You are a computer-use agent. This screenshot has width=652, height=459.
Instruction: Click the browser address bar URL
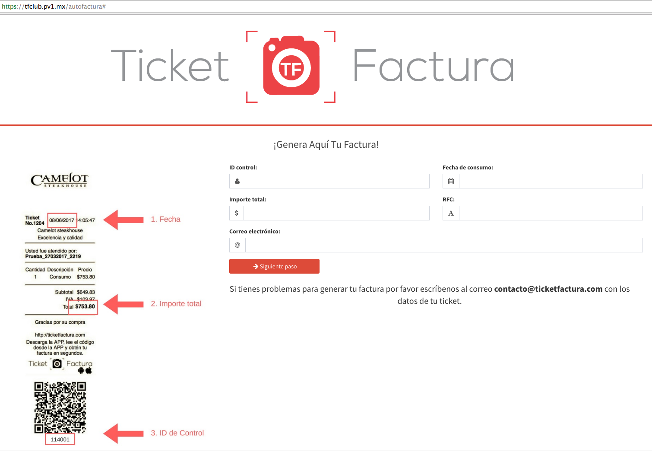(x=54, y=6)
